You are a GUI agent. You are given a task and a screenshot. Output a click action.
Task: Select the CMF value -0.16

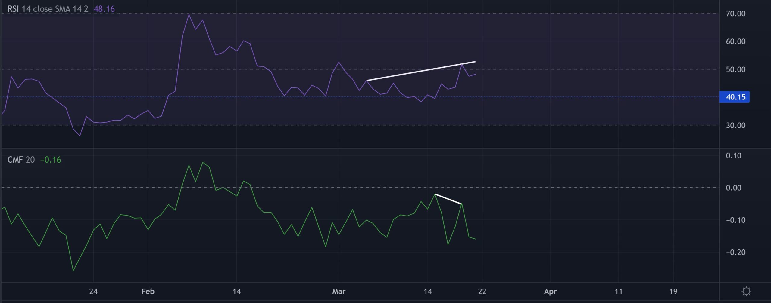click(x=51, y=160)
